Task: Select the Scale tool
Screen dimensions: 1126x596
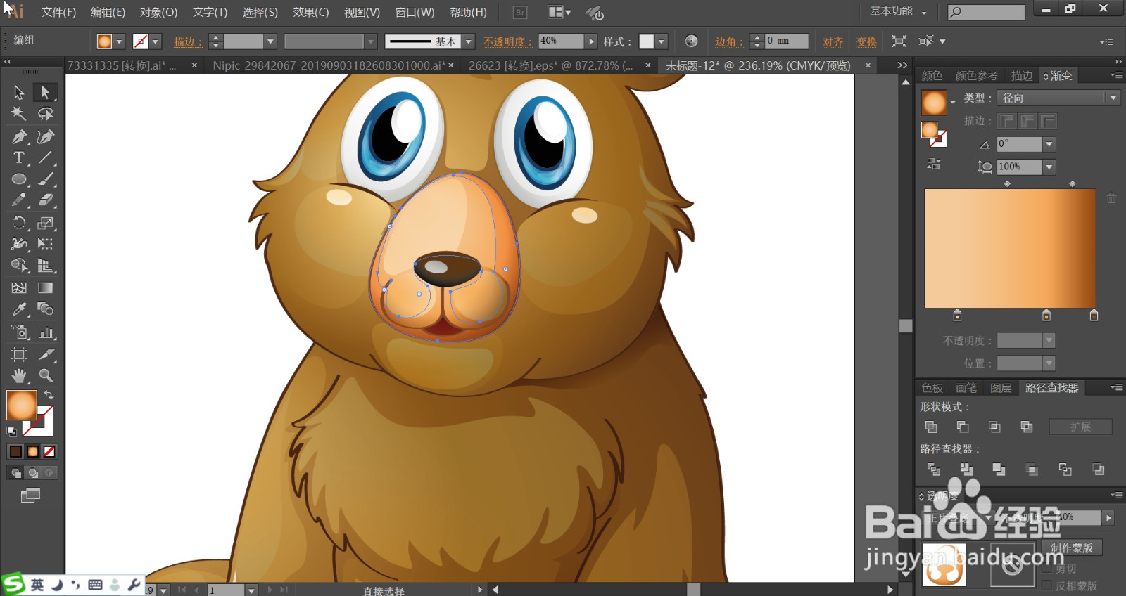Action: pyautogui.click(x=45, y=223)
